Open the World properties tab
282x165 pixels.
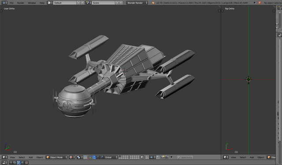click(22, 162)
